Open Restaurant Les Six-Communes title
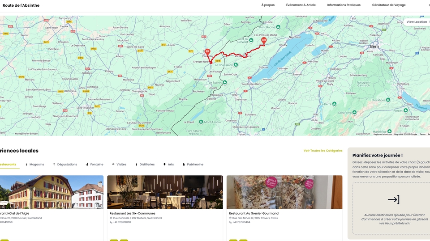The image size is (430, 241). click(x=133, y=213)
